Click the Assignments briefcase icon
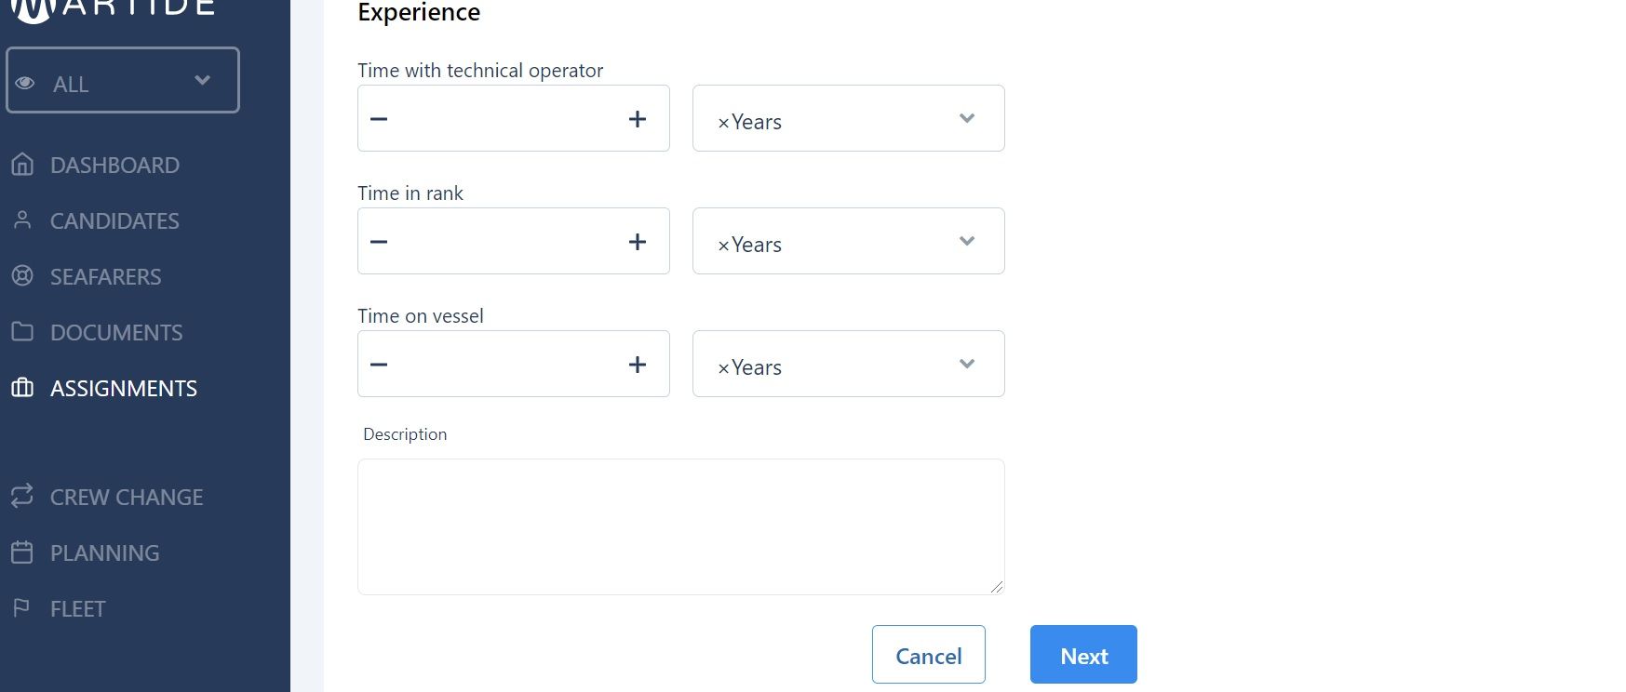This screenshot has width=1626, height=692. point(22,388)
